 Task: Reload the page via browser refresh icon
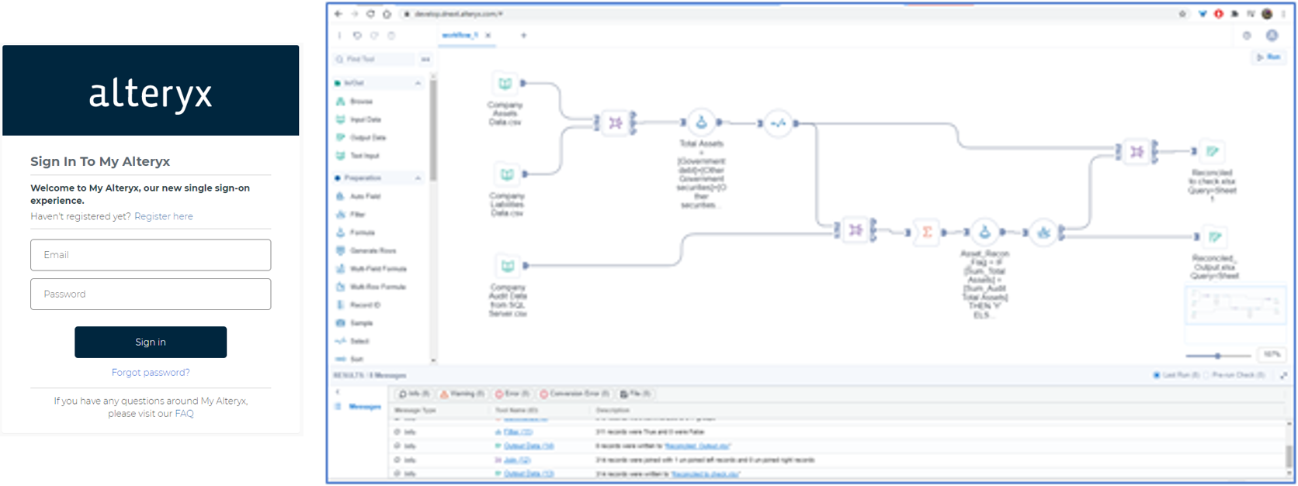coord(370,14)
